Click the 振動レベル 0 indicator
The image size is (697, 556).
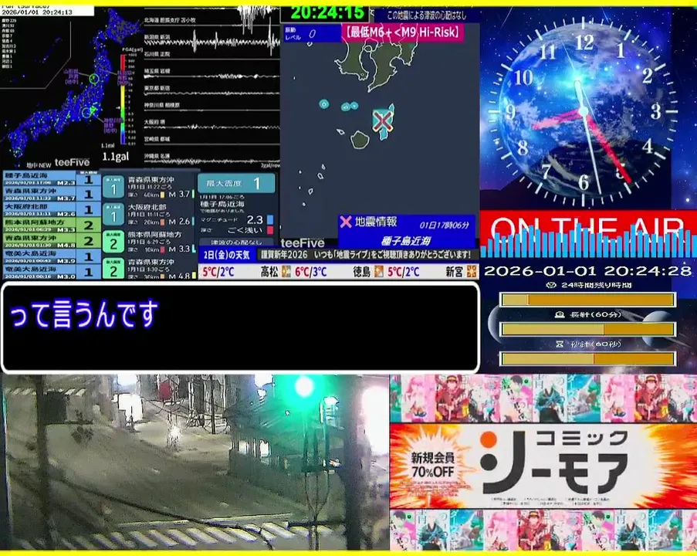pyautogui.click(x=311, y=33)
